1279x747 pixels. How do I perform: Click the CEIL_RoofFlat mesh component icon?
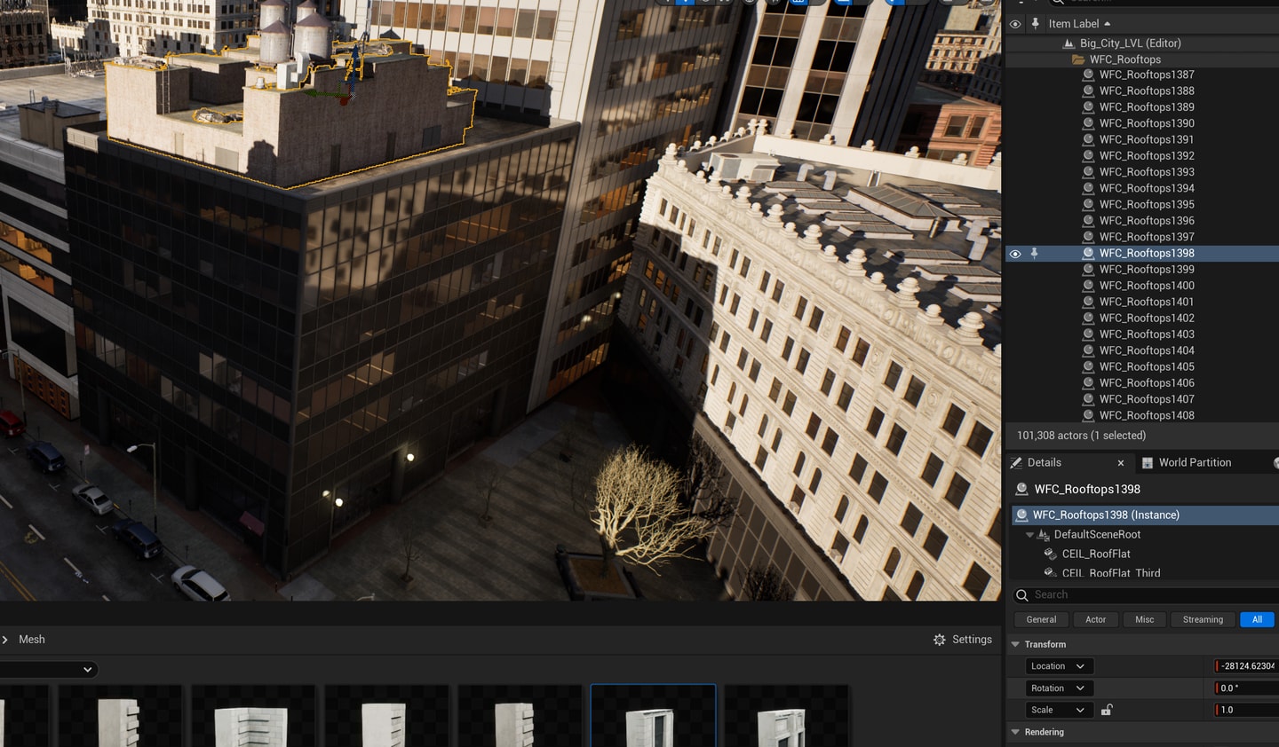coord(1050,554)
